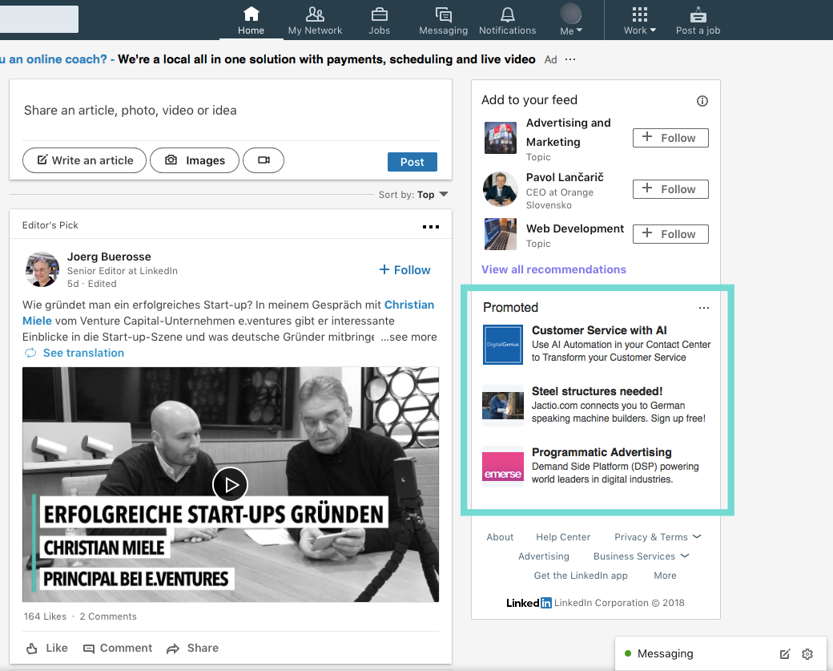Follow Web Development topic
This screenshot has height=671, width=833.
pos(670,234)
